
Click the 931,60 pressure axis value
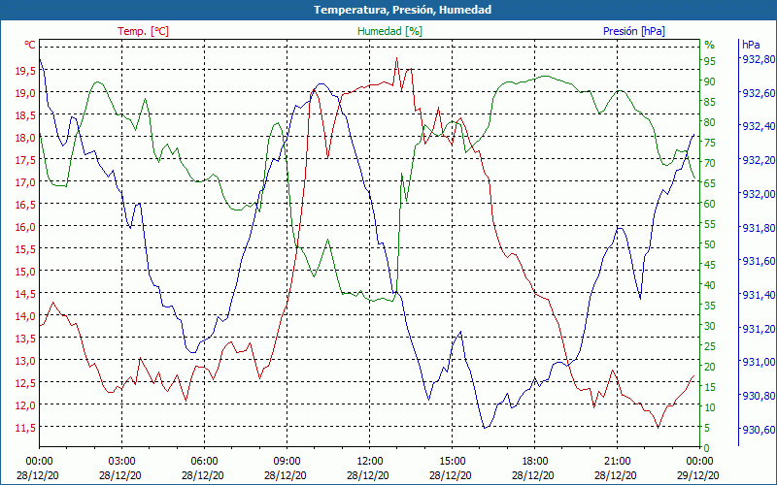click(x=759, y=261)
